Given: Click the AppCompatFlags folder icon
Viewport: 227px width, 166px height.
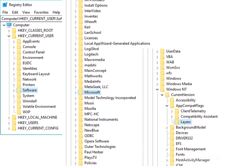Looking at the screenshot, I should [172, 105].
